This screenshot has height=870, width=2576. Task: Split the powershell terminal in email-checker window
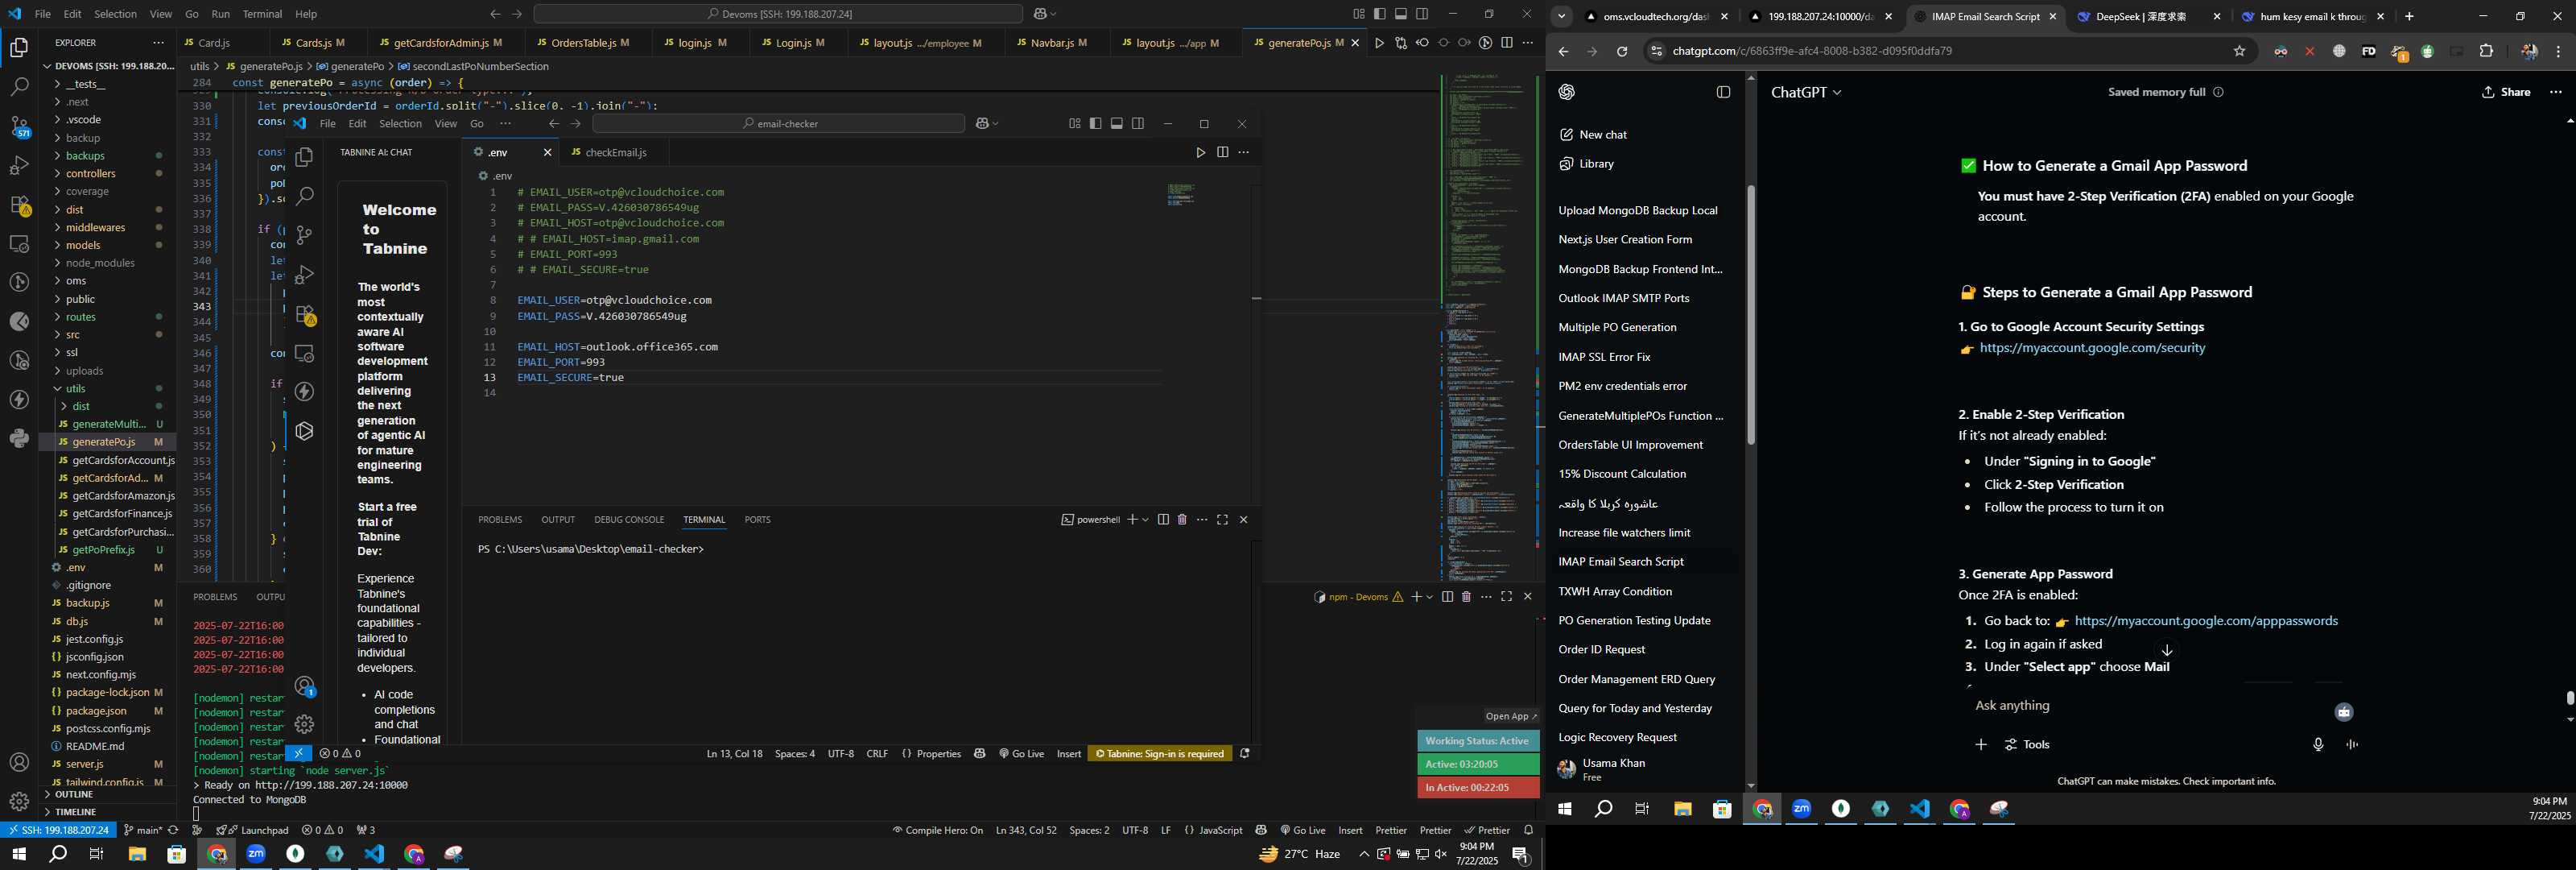[x=1163, y=520]
